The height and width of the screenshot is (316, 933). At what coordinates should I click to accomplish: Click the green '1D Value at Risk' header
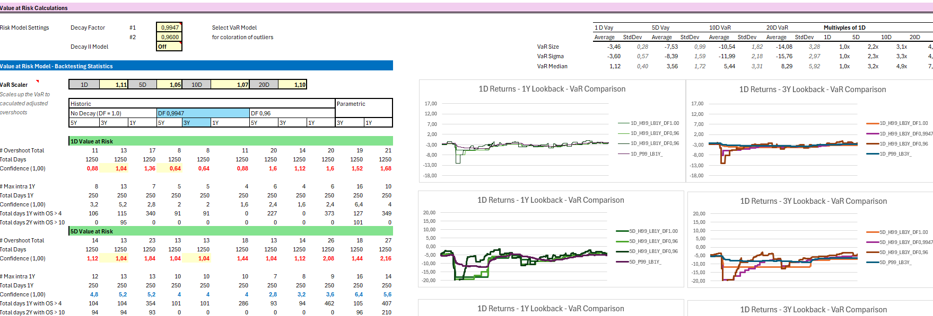tap(231, 141)
